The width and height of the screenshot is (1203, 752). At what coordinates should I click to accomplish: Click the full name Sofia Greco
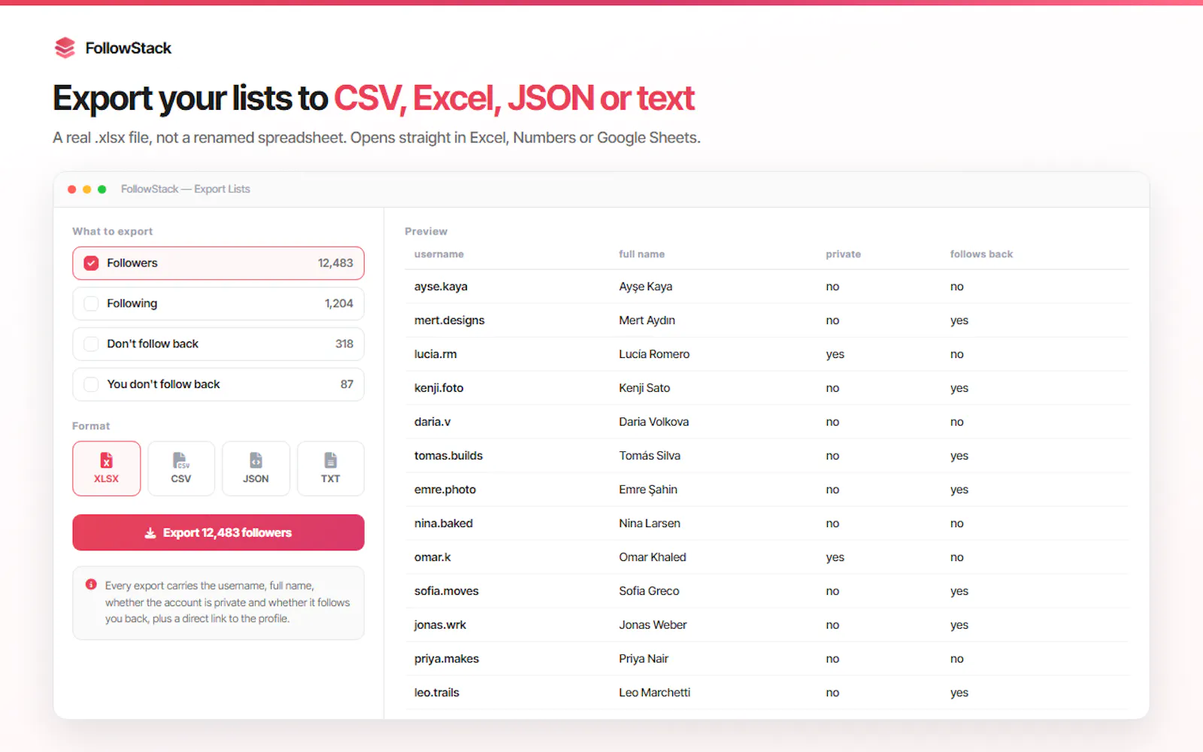coord(649,591)
